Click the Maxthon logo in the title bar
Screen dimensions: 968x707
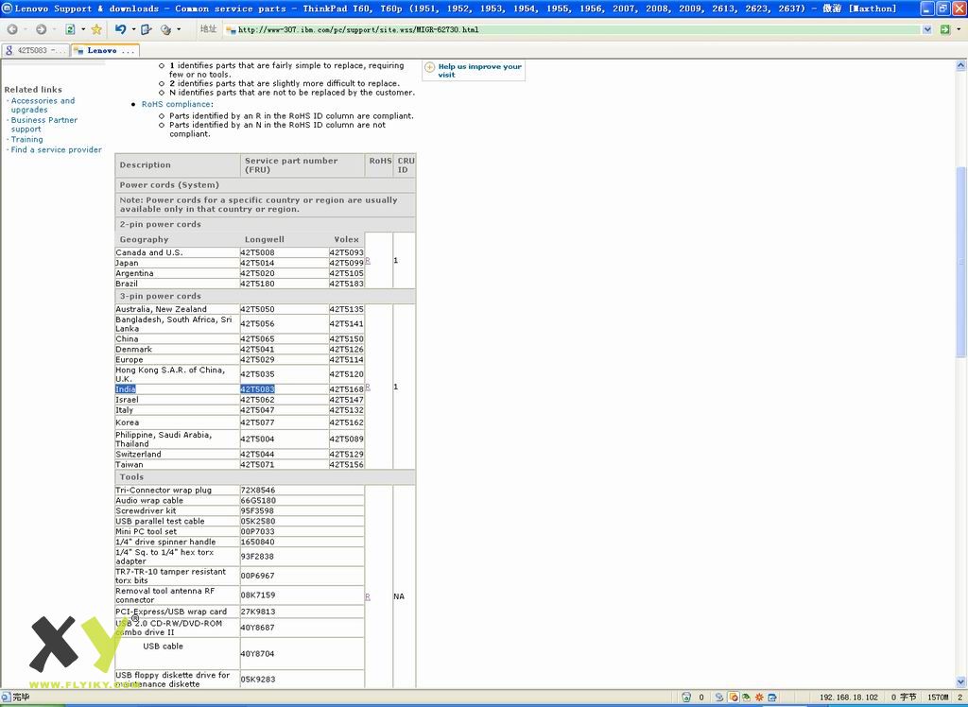pyautogui.click(x=7, y=8)
